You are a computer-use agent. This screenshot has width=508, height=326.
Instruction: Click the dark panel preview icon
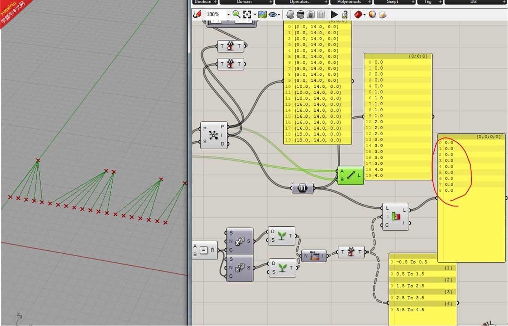coord(310,15)
